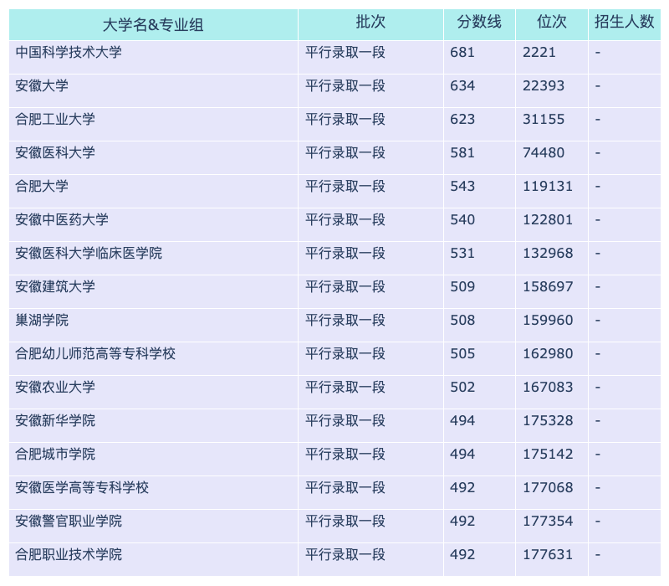The image size is (669, 586).
Task: Click rank value 119131
Action: (548, 186)
